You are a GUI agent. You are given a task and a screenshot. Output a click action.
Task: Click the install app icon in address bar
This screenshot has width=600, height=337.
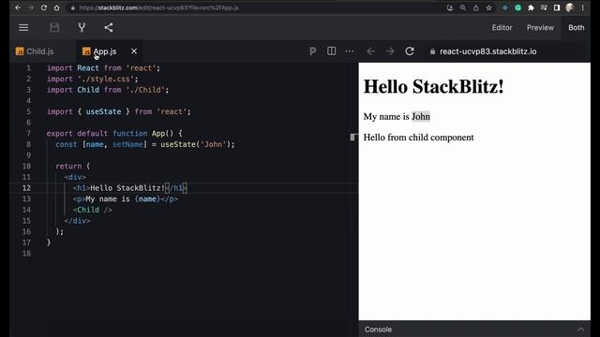(450, 7)
